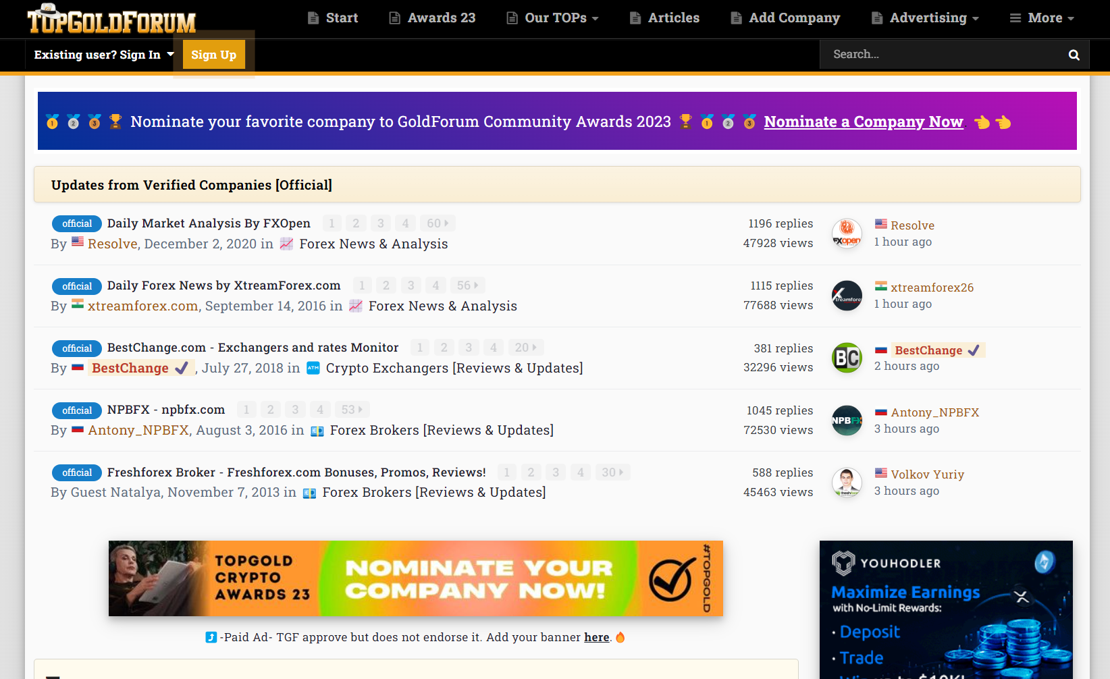Expand the Advertising dropdown menu
This screenshot has height=679, width=1110.
tap(925, 18)
